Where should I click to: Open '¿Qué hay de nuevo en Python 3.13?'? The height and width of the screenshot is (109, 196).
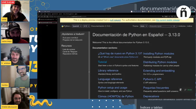(120, 53)
